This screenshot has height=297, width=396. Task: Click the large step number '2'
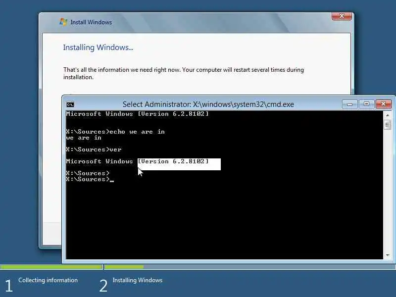[x=103, y=286]
